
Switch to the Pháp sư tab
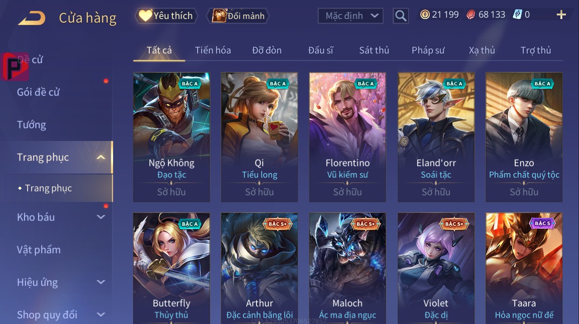pos(428,50)
